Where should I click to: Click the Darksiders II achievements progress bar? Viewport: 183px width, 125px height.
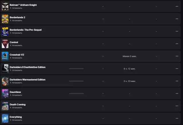point(76,69)
